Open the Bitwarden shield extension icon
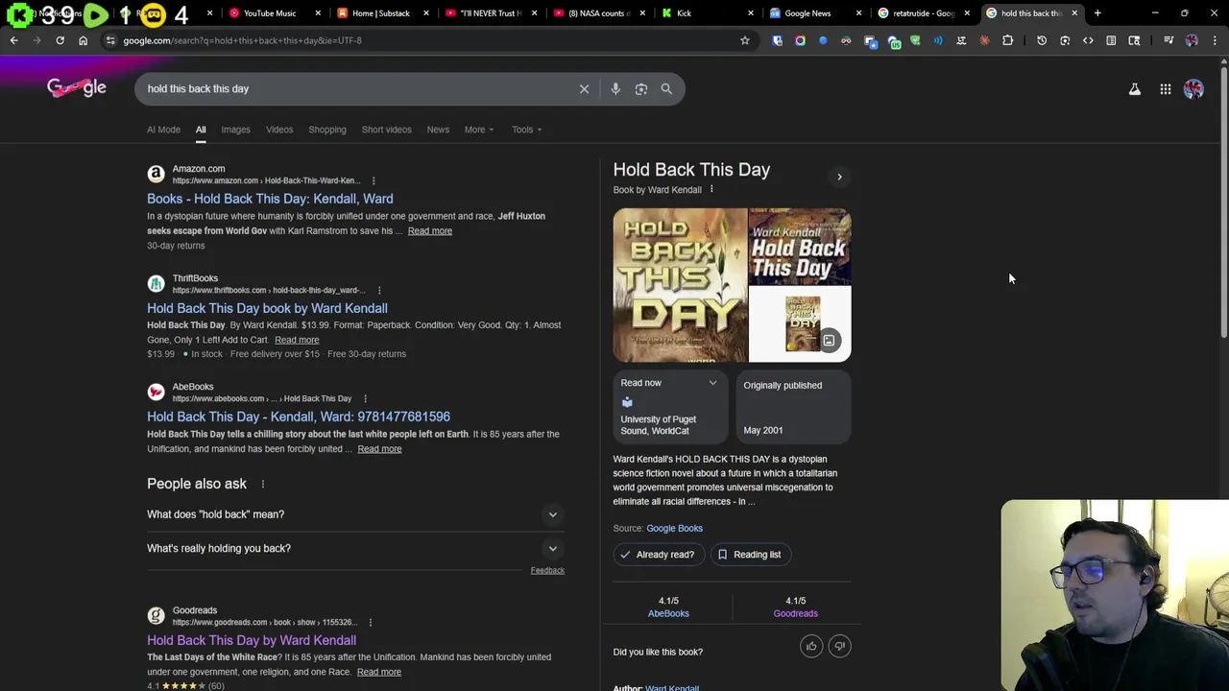 pyautogui.click(x=777, y=40)
